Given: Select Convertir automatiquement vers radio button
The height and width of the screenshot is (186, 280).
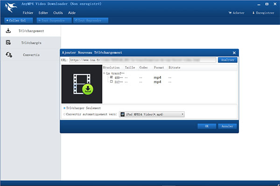Looking at the screenshot, I should pyautogui.click(x=64, y=114).
